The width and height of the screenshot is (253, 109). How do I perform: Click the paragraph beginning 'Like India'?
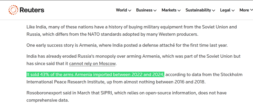pos(132,31)
